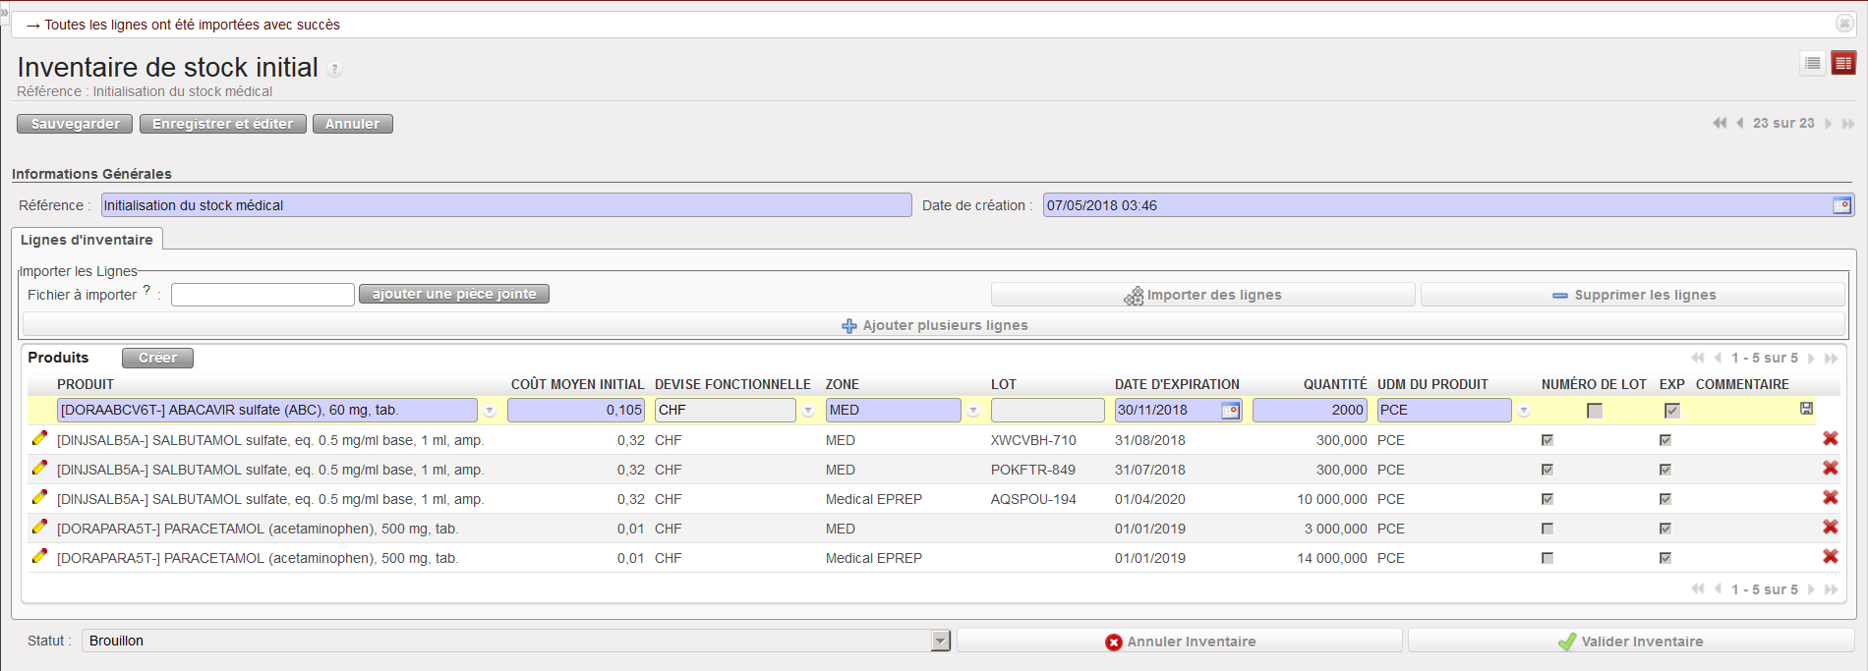Open the Statut Brouillon dropdown
The width and height of the screenshot is (1868, 671).
tap(940, 641)
